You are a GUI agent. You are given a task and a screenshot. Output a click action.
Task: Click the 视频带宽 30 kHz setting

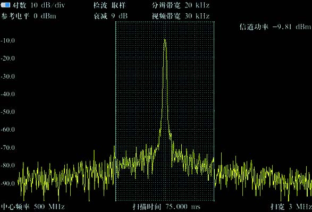(x=181, y=16)
